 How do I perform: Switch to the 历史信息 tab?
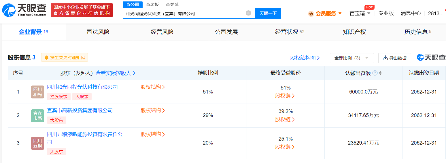point(418,32)
